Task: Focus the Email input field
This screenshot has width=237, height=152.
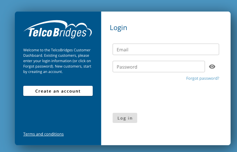Action: pyautogui.click(x=166, y=49)
